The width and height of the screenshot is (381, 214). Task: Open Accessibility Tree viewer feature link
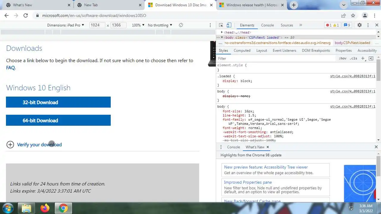click(266, 167)
